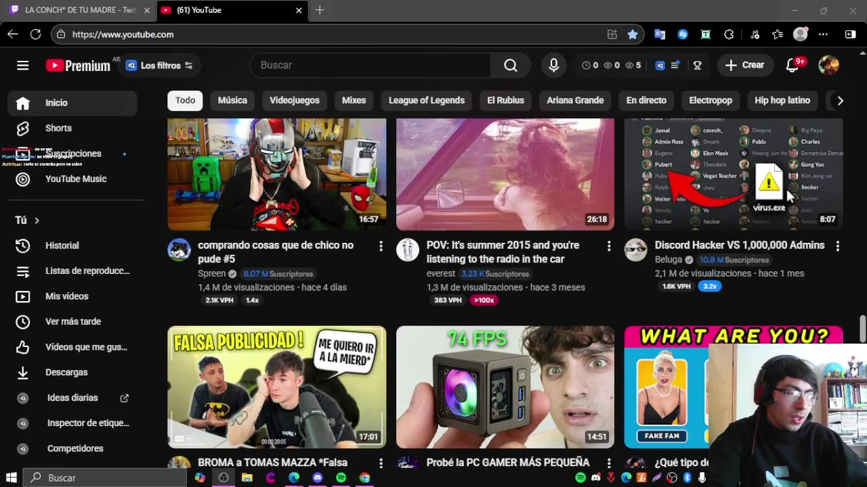Image resolution: width=867 pixels, height=487 pixels.
Task: Select the El Rubius chip
Action: point(506,100)
